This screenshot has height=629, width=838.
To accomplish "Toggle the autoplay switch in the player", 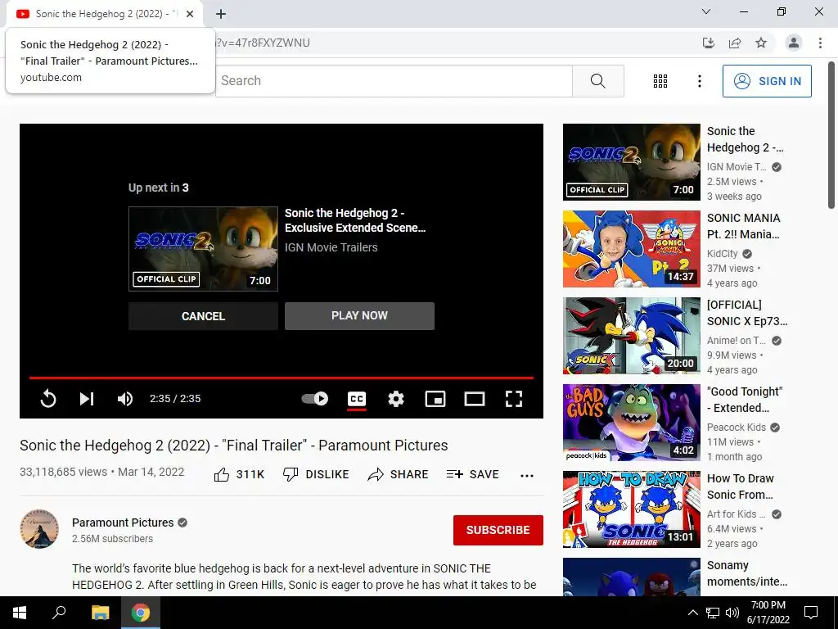I will [315, 399].
